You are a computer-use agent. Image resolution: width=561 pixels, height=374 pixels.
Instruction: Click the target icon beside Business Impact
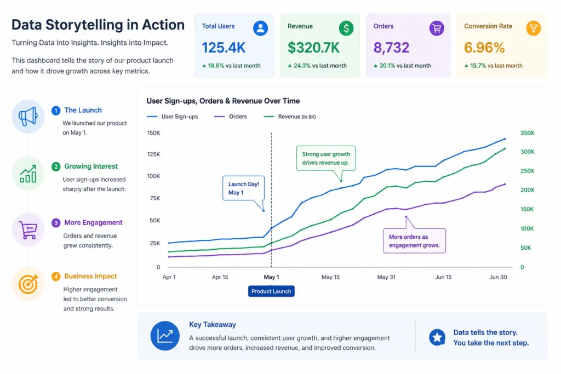coord(28,284)
